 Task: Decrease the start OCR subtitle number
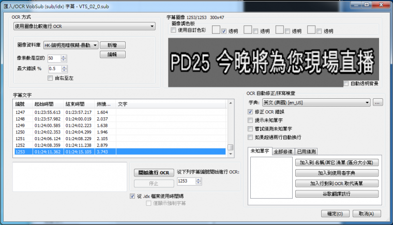[199, 183]
